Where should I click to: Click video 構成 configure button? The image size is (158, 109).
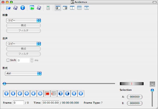pyautogui.click(x=23, y=25)
